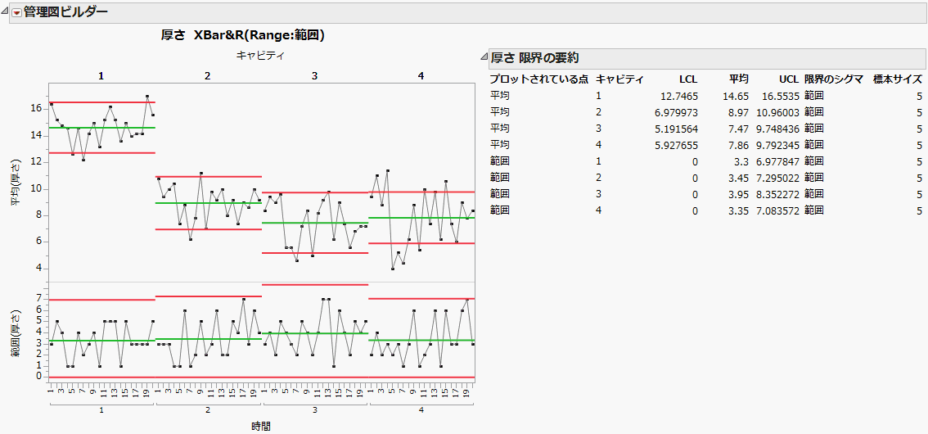928x434 pixels.
Task: Click the 限界のシグマ column header
Action: click(833, 79)
